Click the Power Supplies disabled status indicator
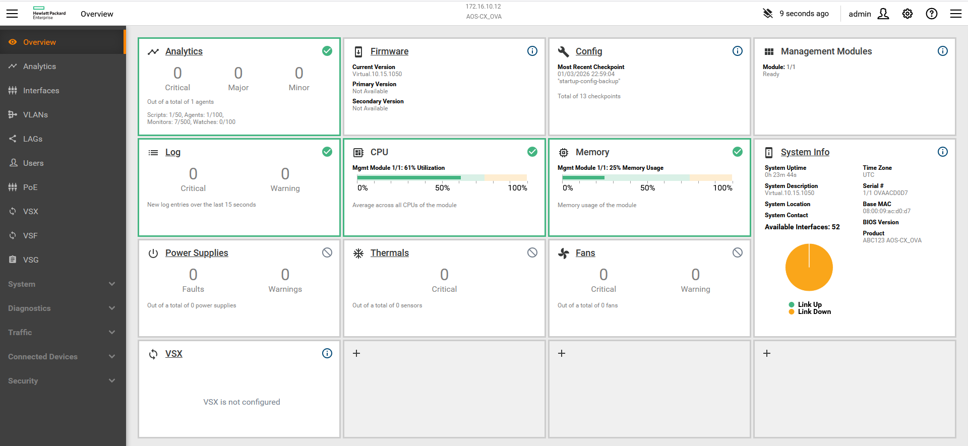 pos(327,252)
